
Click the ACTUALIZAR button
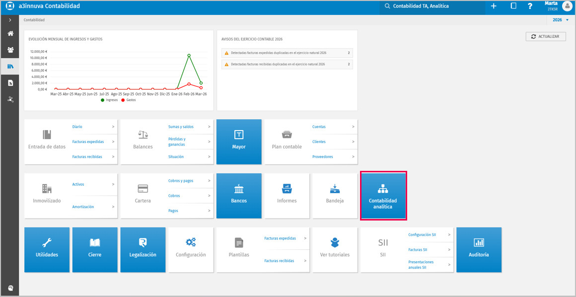(546, 36)
